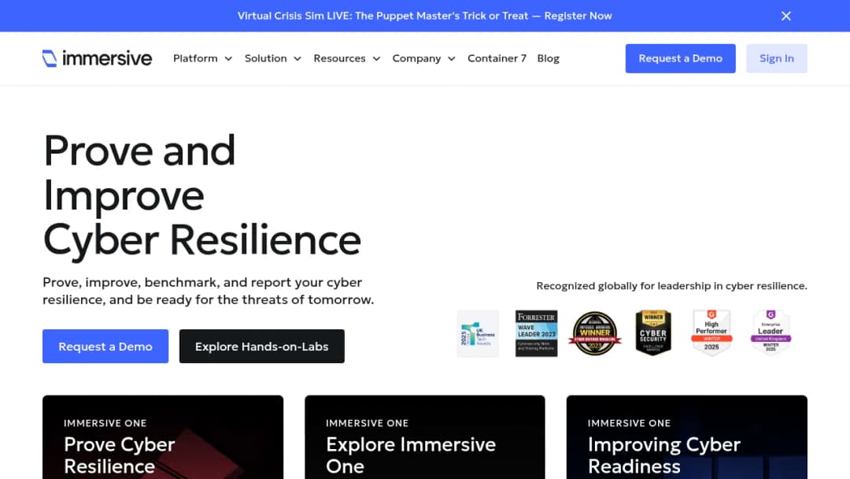Open the Resources dropdown
This screenshot has width=850, height=479.
(347, 58)
